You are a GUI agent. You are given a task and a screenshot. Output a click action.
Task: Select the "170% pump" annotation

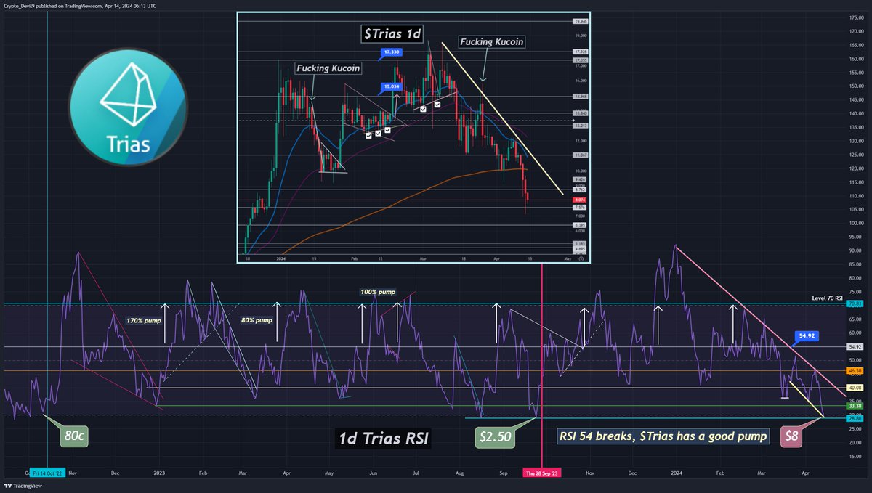click(145, 319)
